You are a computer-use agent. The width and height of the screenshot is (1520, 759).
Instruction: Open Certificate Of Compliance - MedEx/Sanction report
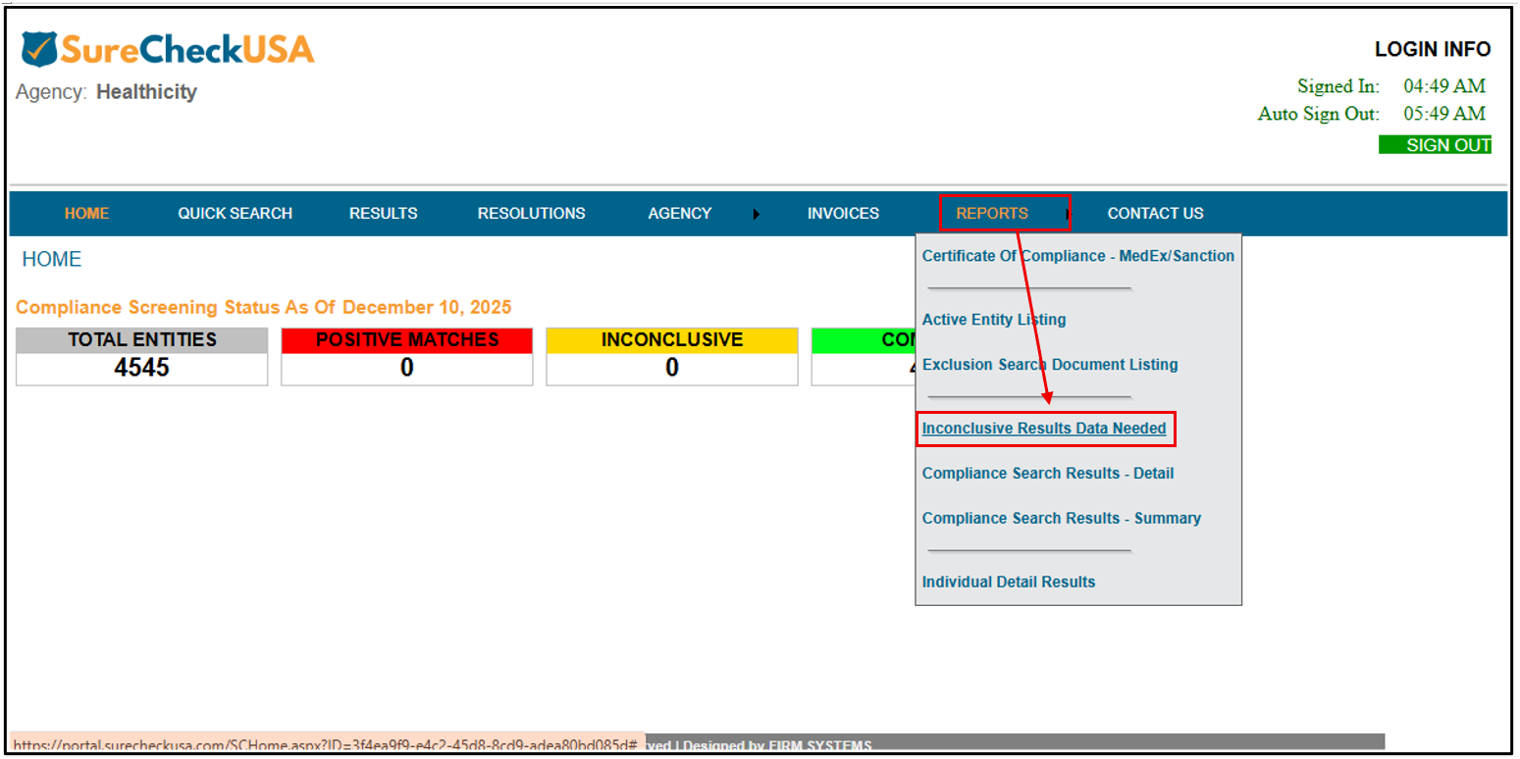pos(1078,256)
